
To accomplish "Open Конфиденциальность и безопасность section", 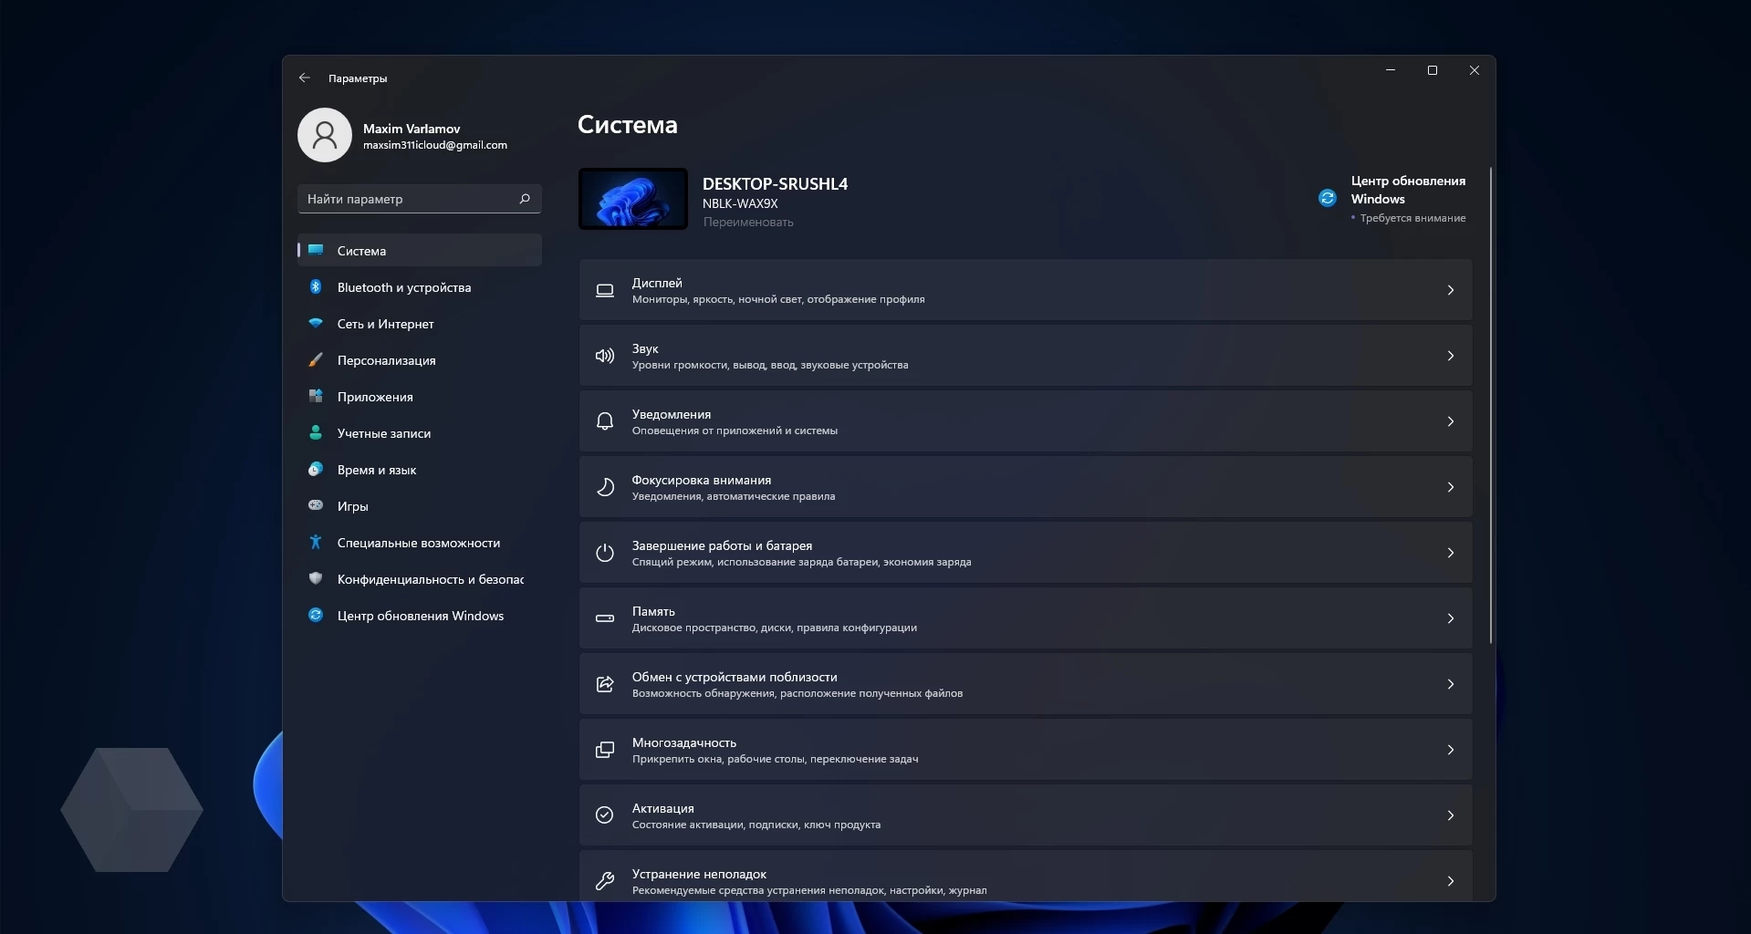I will tap(420, 578).
